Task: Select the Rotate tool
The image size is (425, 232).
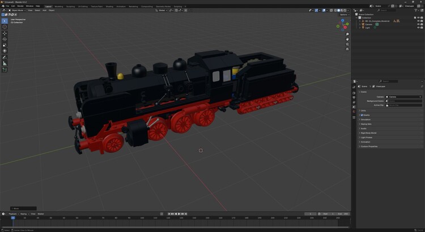Action: click(x=5, y=39)
